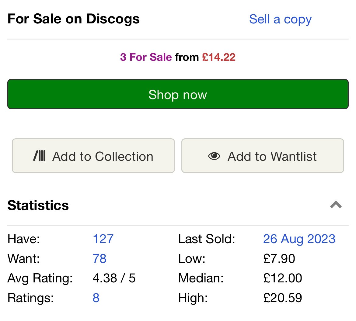The image size is (356, 321).
Task: Click the Last Sold label
Action: pyautogui.click(x=207, y=239)
